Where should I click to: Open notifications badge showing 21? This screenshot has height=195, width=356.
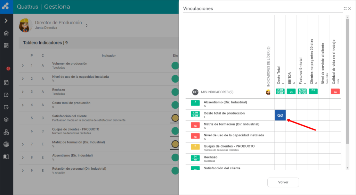[8, 68]
